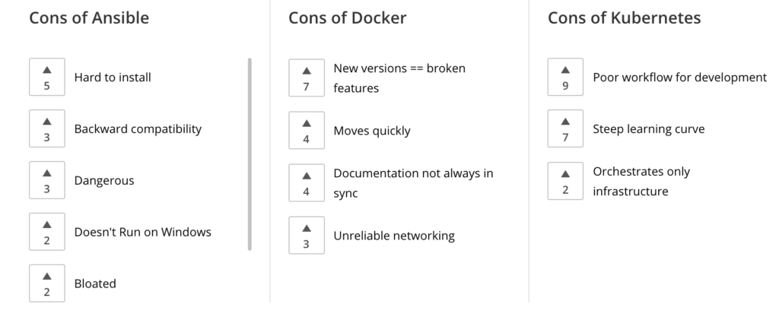The image size is (779, 314).
Task: Upvote 'Orchestrates only infrastructure' con
Action: [x=565, y=181]
